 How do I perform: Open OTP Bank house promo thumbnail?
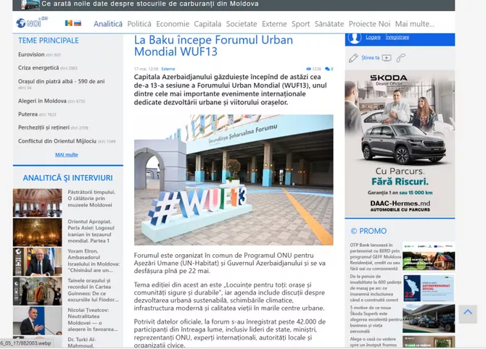point(429,256)
